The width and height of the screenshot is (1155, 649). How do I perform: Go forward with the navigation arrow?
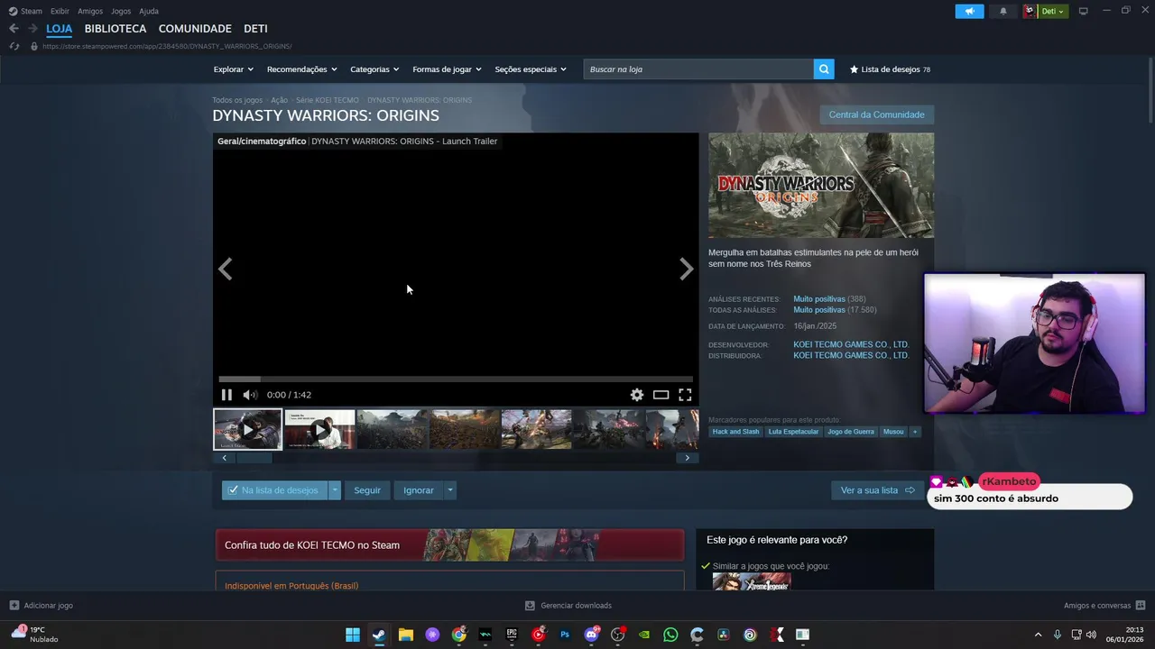pyautogui.click(x=32, y=29)
